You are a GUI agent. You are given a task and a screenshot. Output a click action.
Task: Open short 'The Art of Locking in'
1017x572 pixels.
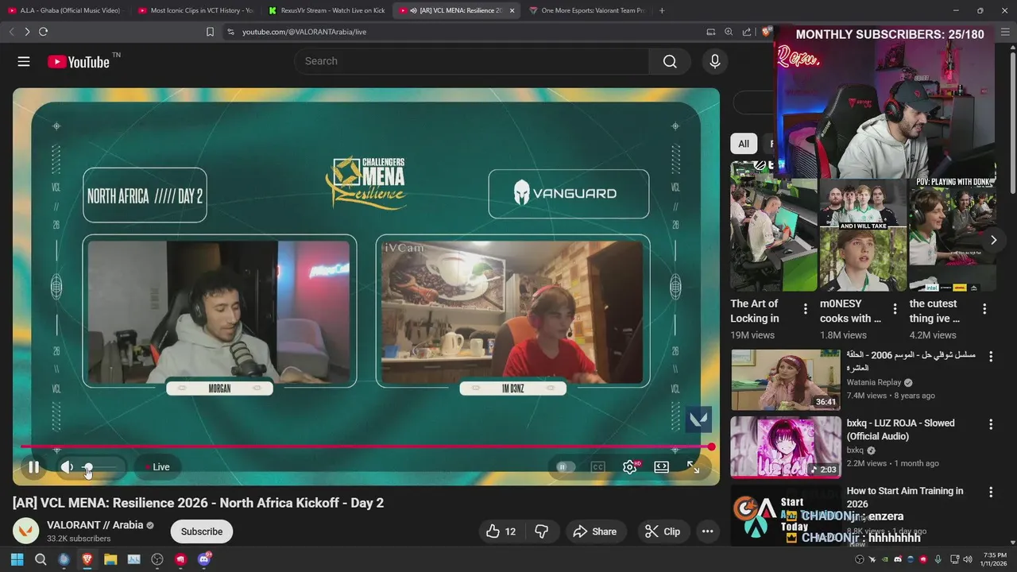pyautogui.click(x=774, y=226)
